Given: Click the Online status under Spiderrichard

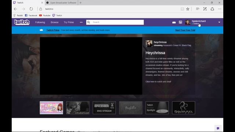Looking at the screenshot, I should [x=196, y=23].
